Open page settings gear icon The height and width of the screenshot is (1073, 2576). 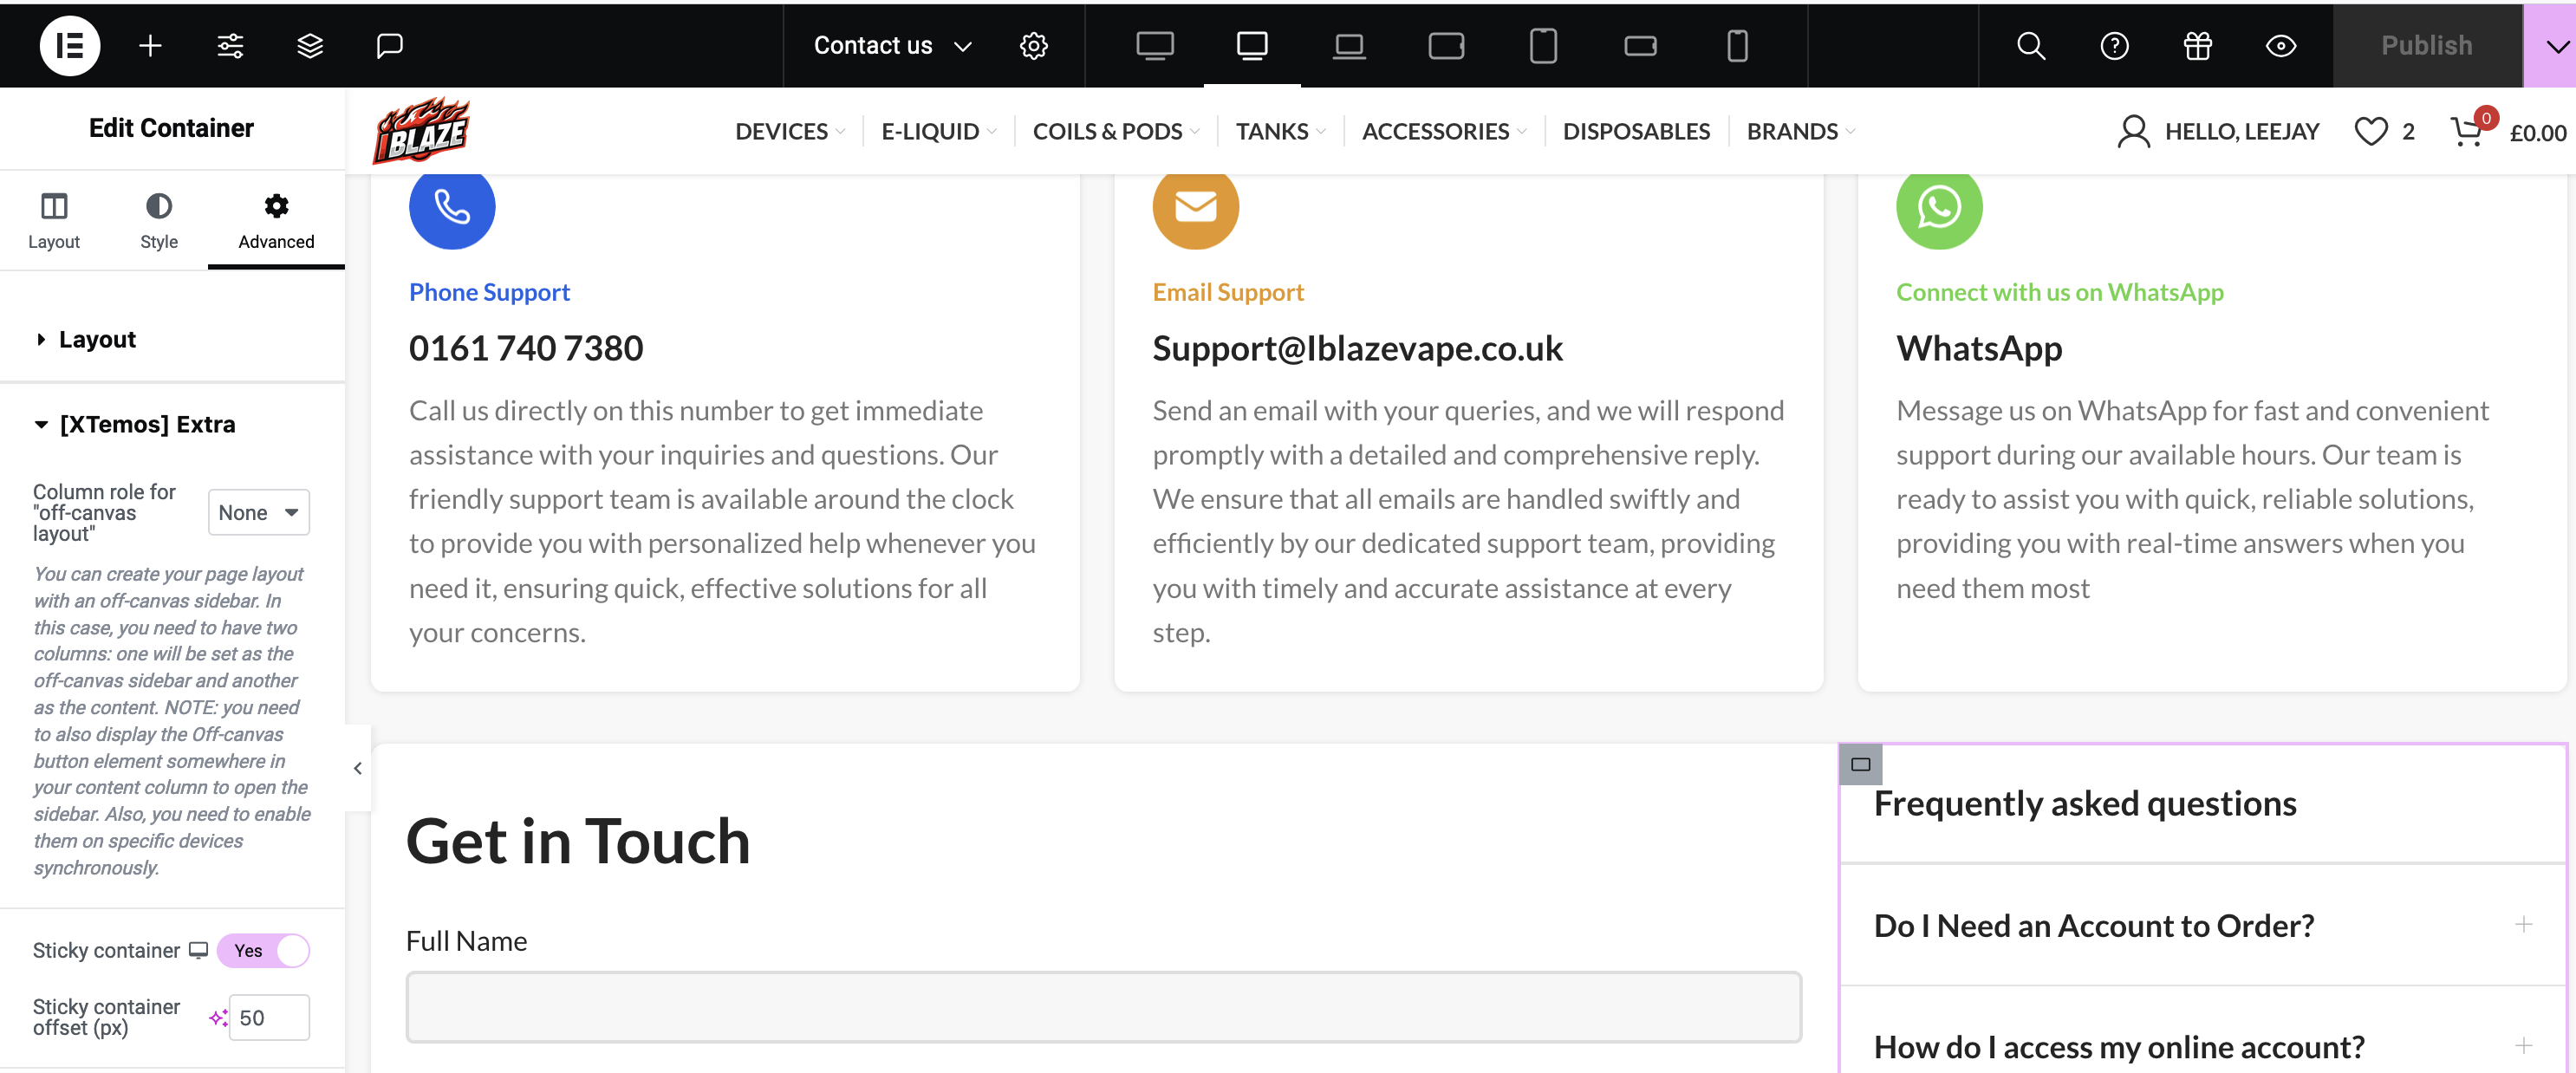[1033, 45]
